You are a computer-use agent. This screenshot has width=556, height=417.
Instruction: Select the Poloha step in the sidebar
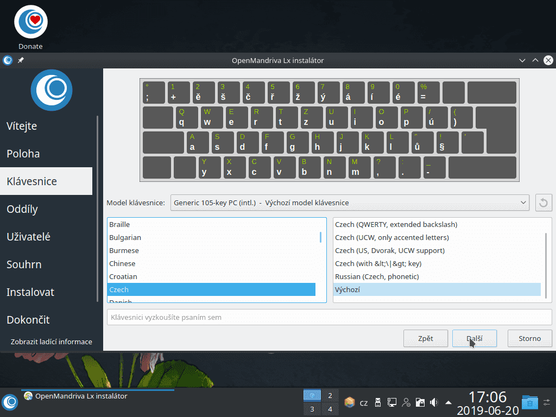25,154
